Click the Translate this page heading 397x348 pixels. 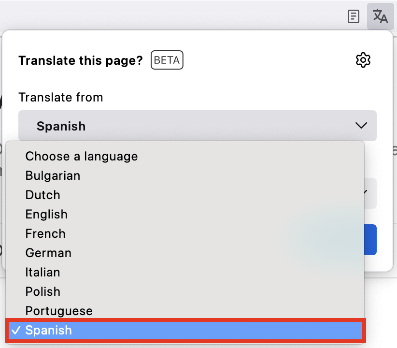80,60
